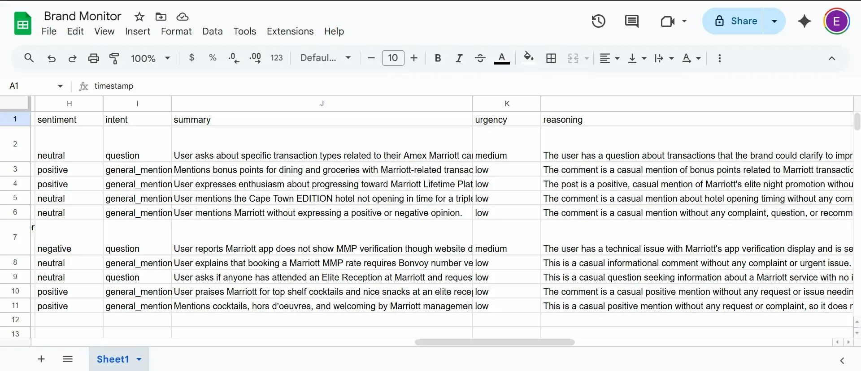Activate the paint format tool
Screen dimensions: 861x371
pyautogui.click(x=114, y=58)
